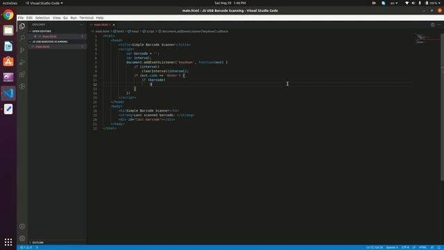This screenshot has width=444, height=250.
Task: Change language mode via HTML status item
Action: (x=422, y=247)
